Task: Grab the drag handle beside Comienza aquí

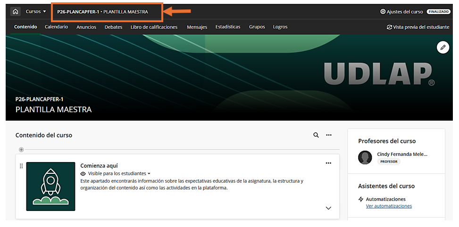Action: (x=21, y=166)
